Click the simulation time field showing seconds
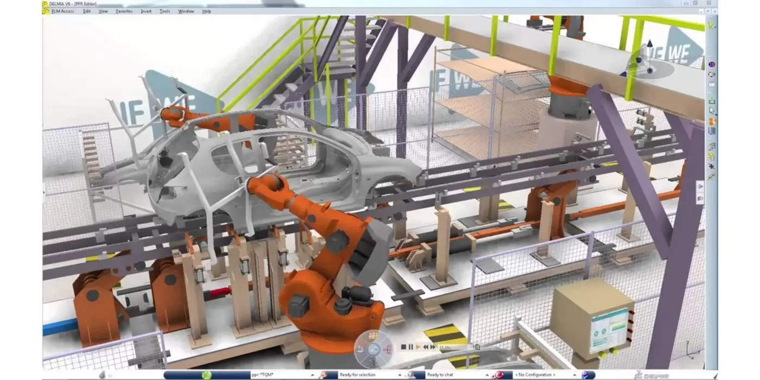Viewport: 760px width, 380px height. coord(446,347)
